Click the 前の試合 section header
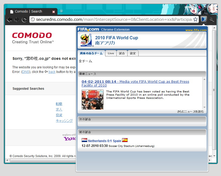221x176 pixels. coord(142,132)
